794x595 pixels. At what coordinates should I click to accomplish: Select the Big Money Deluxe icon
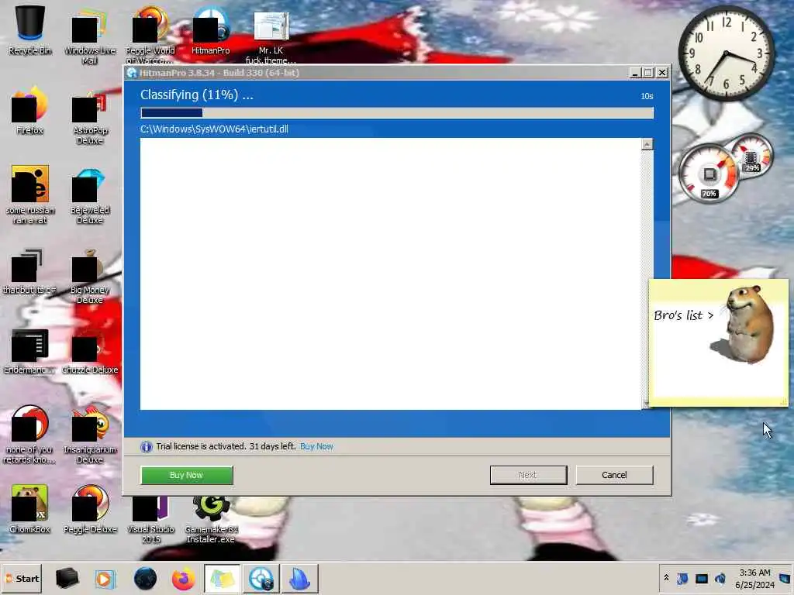(x=90, y=276)
